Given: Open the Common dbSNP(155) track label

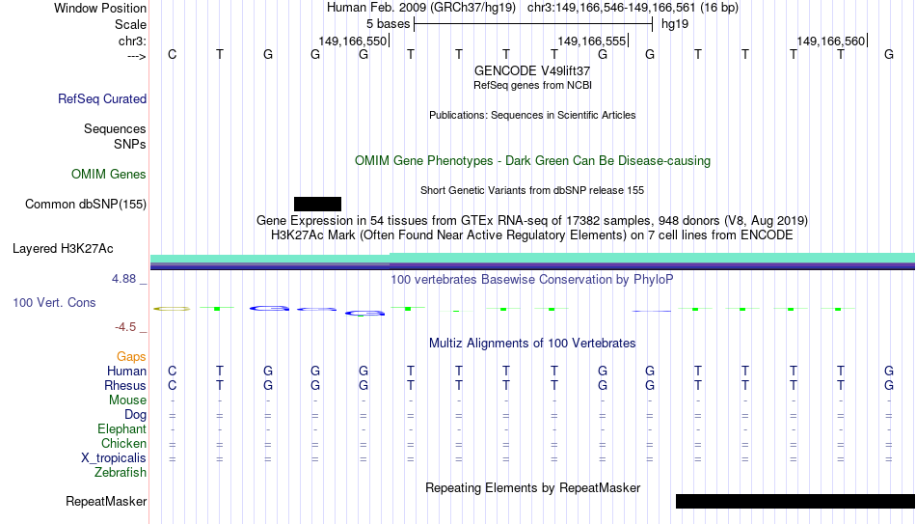Looking at the screenshot, I should coord(86,205).
